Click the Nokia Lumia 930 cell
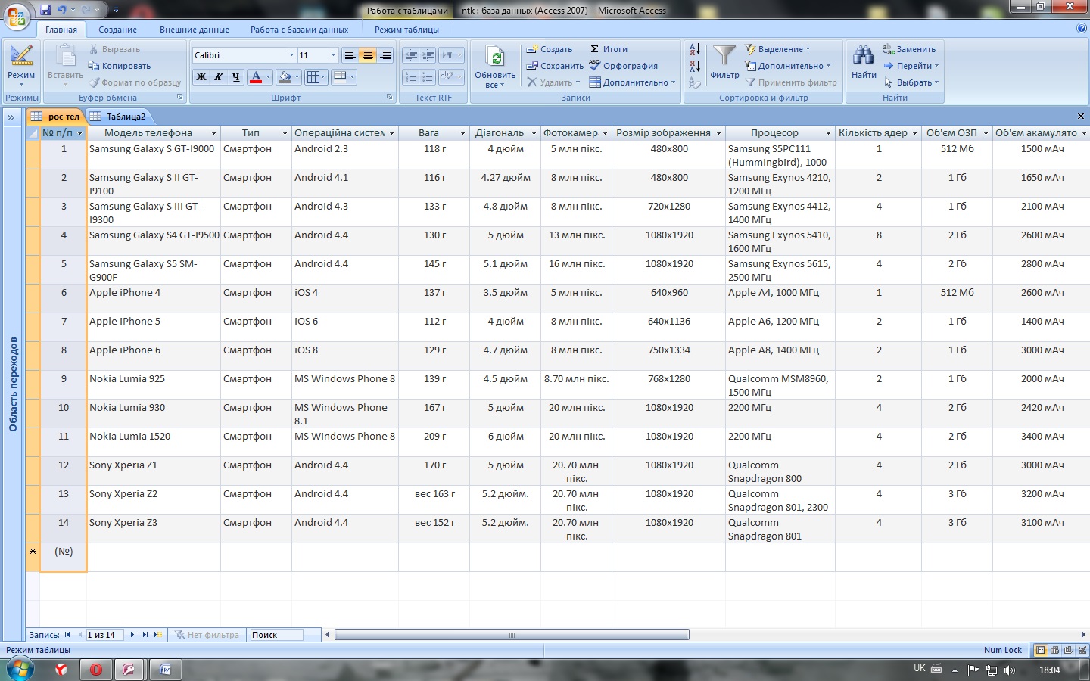 coord(154,414)
